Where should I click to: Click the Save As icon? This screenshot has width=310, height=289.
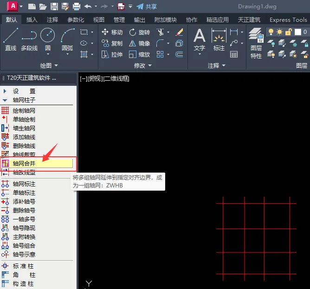65,6
